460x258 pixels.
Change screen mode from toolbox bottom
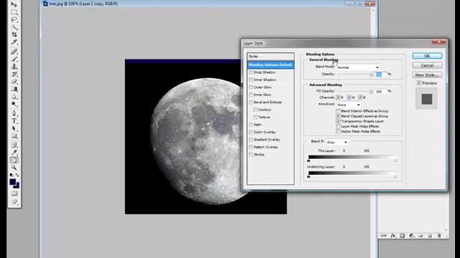(x=14, y=202)
